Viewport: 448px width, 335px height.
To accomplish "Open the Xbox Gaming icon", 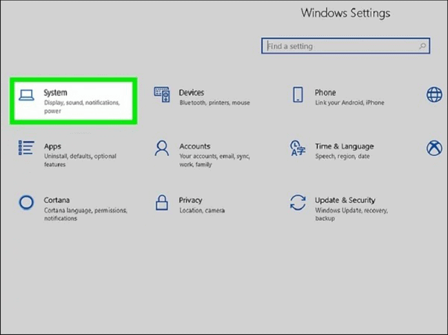I will pyautogui.click(x=434, y=148).
